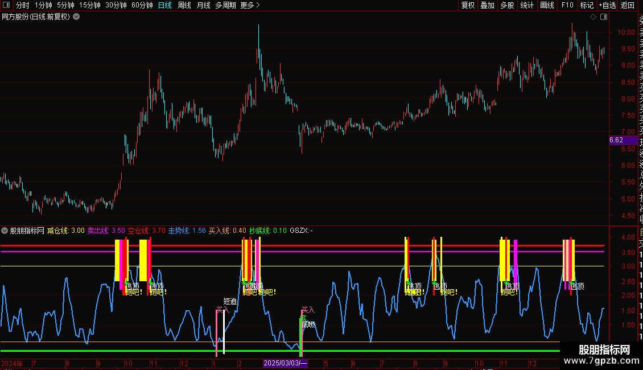Open the 统计 statistics tool
Viewport: 643px width, 370px height.
(x=527, y=5)
